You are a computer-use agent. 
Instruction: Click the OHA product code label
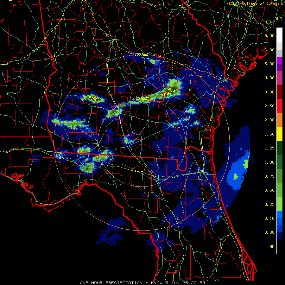[x=278, y=19]
